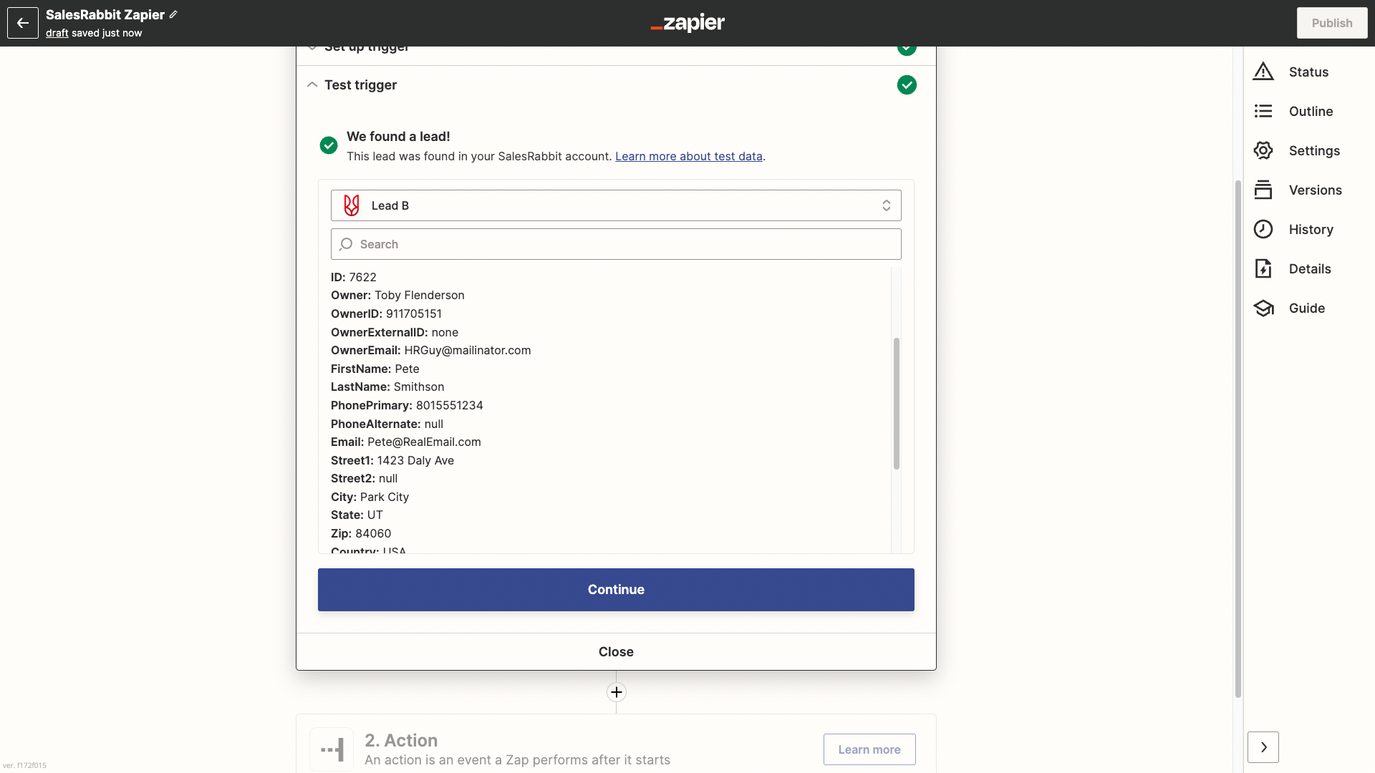Open Learn more about test data link
Viewport: 1375px width, 773px height.
coord(689,156)
